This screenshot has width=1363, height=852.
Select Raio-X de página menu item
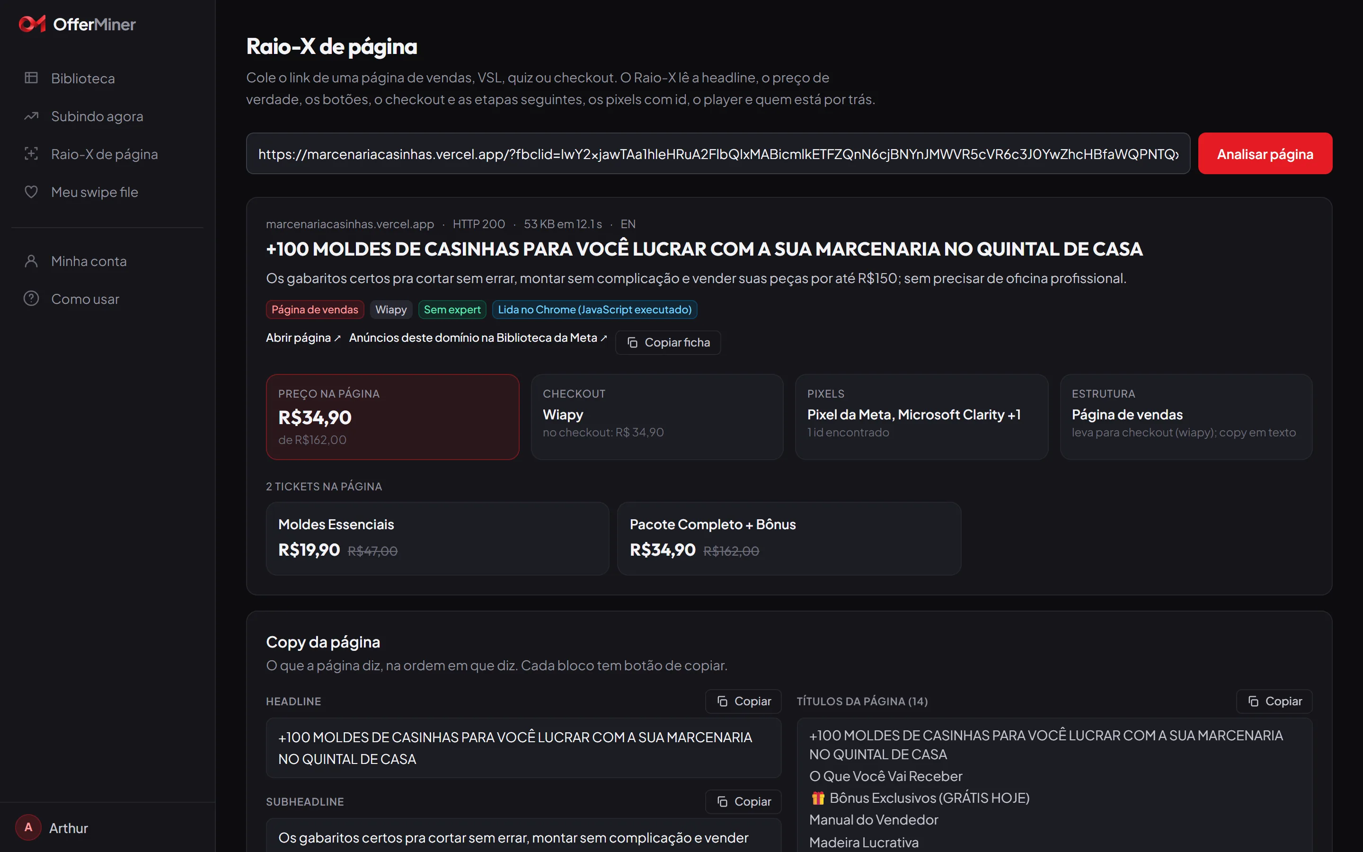point(107,154)
